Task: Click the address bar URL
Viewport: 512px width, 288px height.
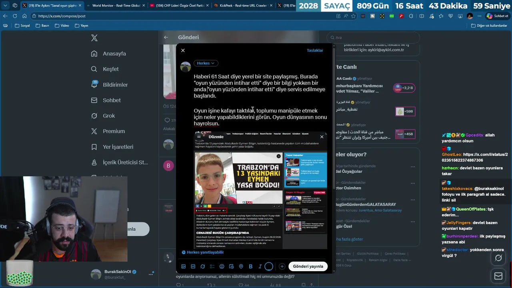Action: tap(62, 16)
